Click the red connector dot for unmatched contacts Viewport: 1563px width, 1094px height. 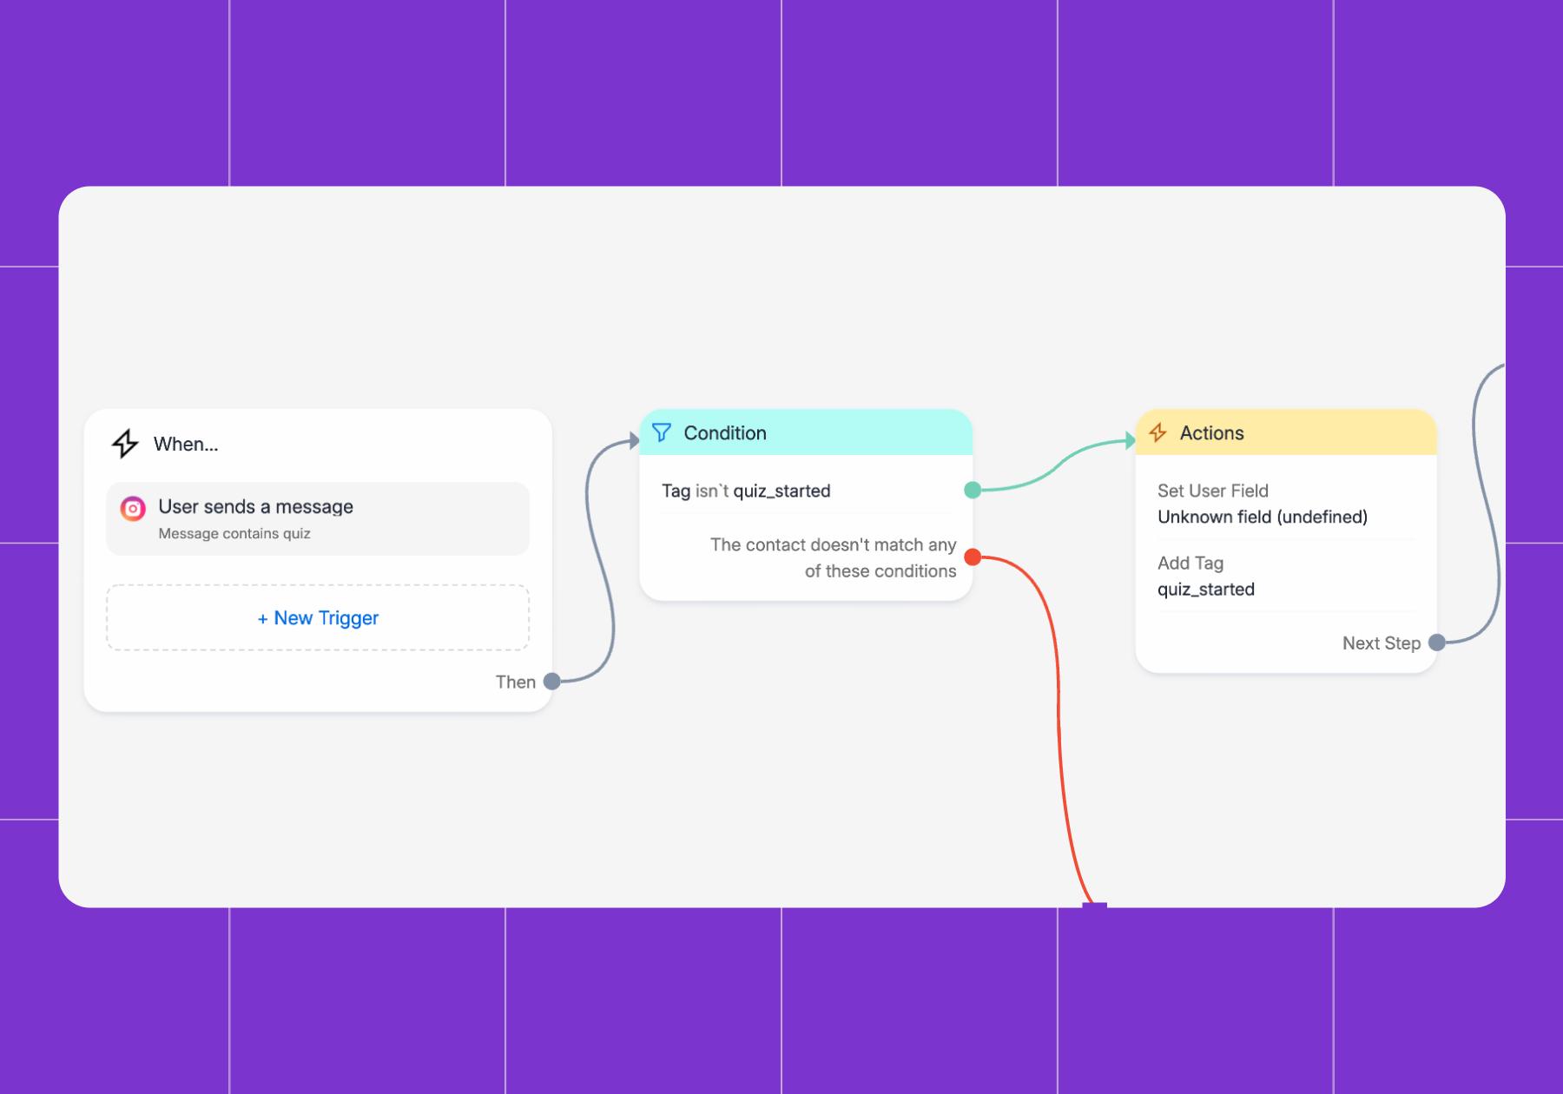point(973,557)
